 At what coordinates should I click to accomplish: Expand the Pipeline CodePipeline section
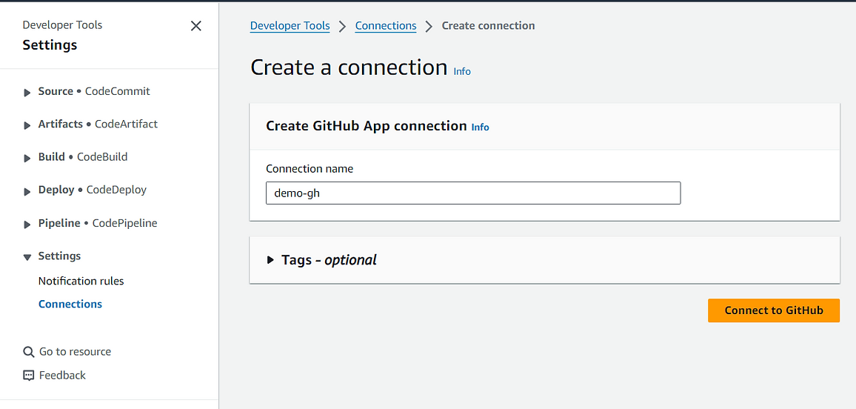pyautogui.click(x=27, y=225)
